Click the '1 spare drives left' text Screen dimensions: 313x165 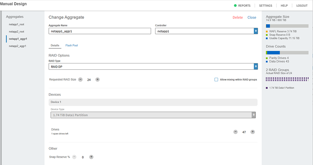pyautogui.click(x=60, y=134)
